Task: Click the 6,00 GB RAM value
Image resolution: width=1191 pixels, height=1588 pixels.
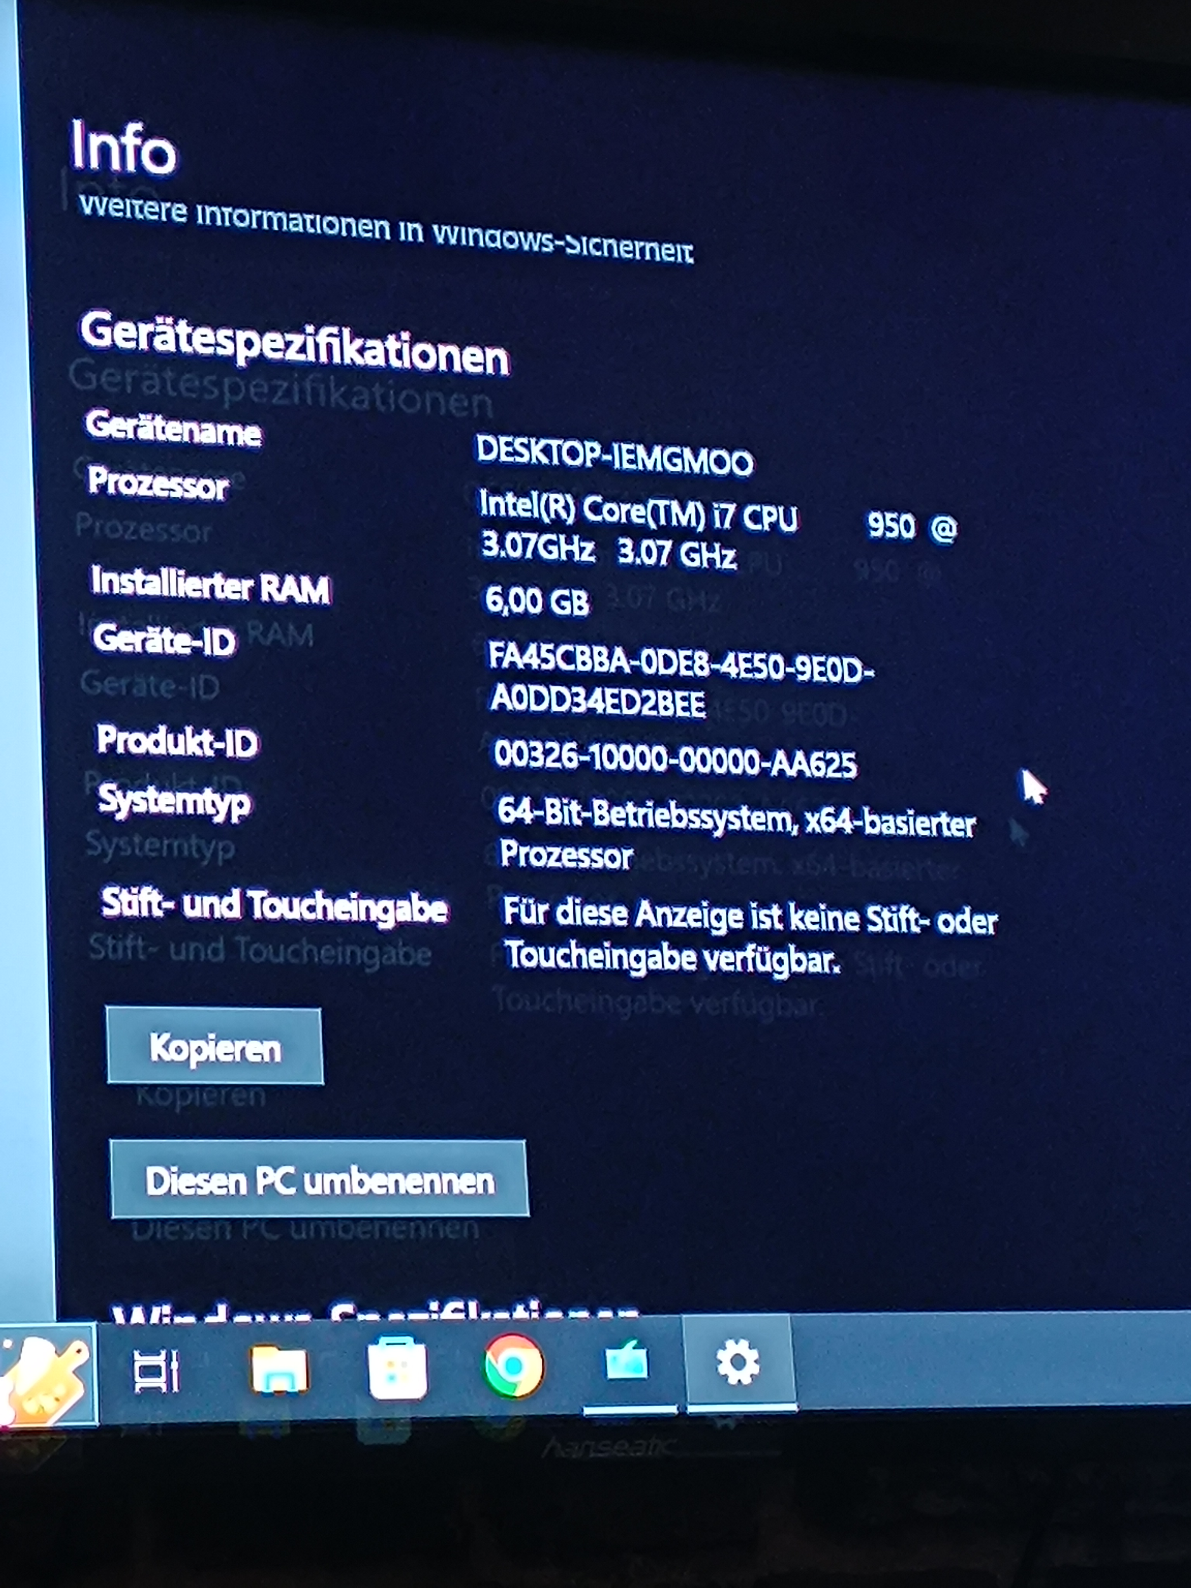Action: [x=537, y=601]
